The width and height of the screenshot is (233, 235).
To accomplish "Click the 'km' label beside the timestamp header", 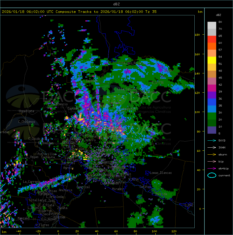I will pos(200,12).
